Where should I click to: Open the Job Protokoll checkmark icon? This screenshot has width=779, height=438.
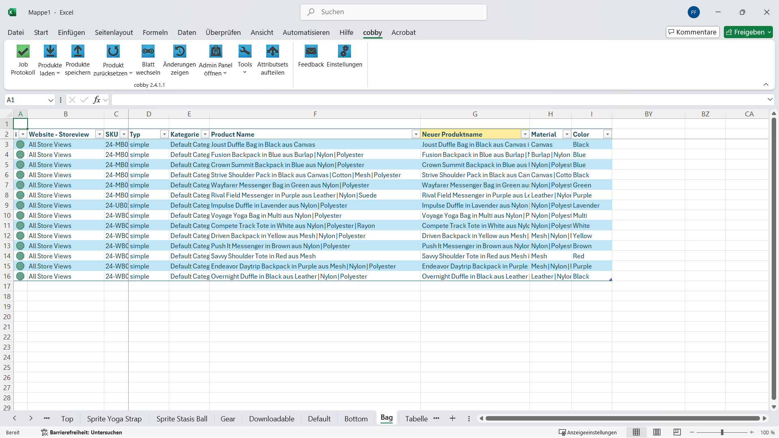coord(23,52)
